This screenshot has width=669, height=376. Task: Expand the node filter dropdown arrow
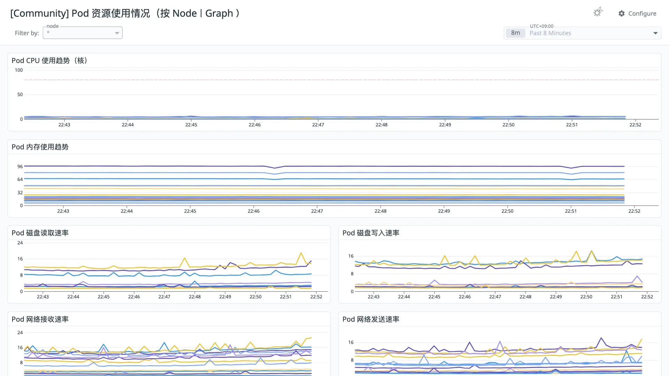click(x=117, y=33)
